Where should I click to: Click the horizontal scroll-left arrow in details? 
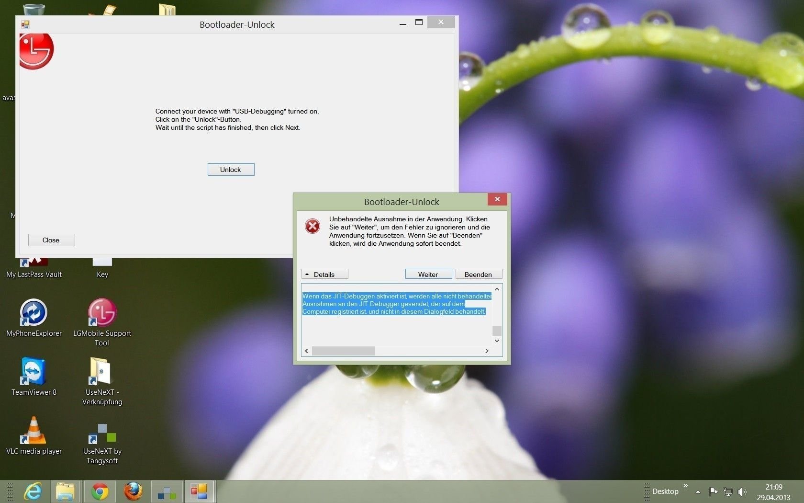[307, 351]
